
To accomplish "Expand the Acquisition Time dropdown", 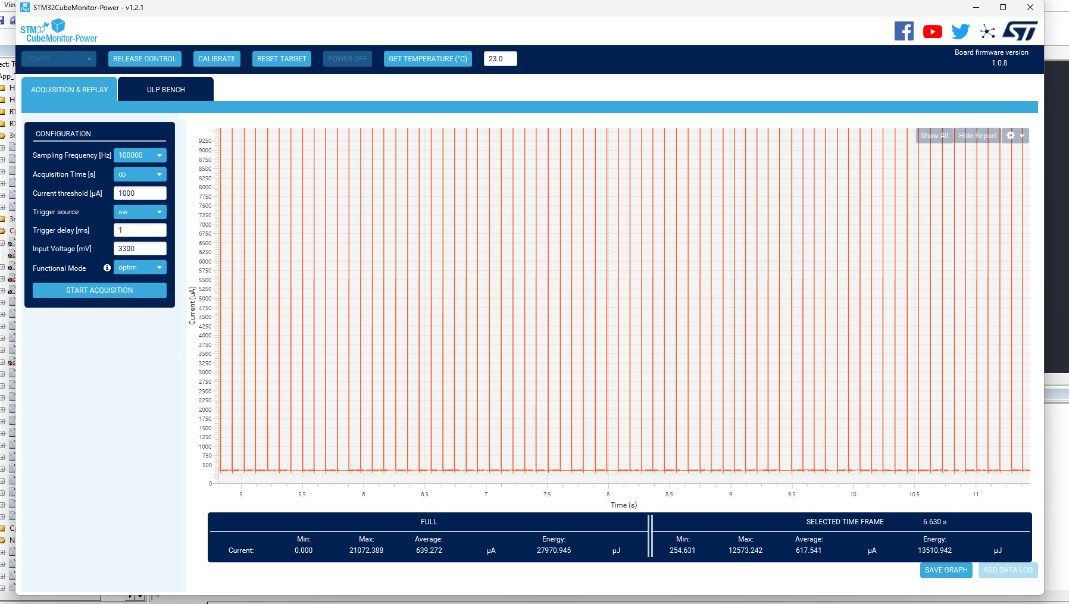I will coord(139,174).
